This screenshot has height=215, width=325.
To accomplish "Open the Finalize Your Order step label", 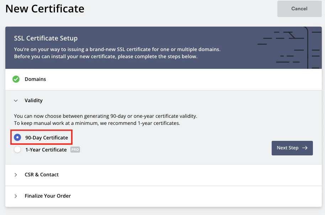I will pyautogui.click(x=48, y=196).
